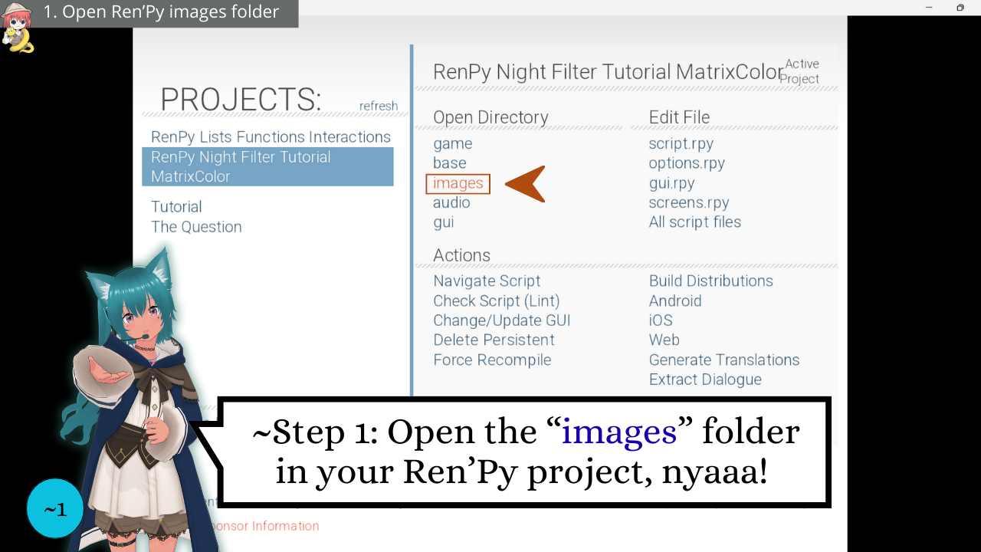Image resolution: width=981 pixels, height=552 pixels.
Task: Run Navigate Script action
Action: pos(487,281)
